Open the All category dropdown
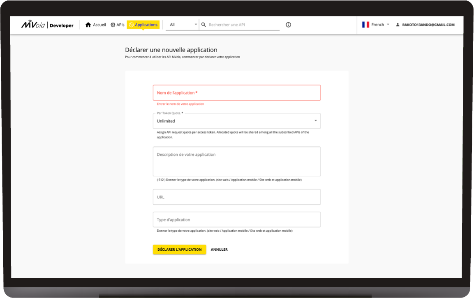The height and width of the screenshot is (298, 474). (183, 25)
